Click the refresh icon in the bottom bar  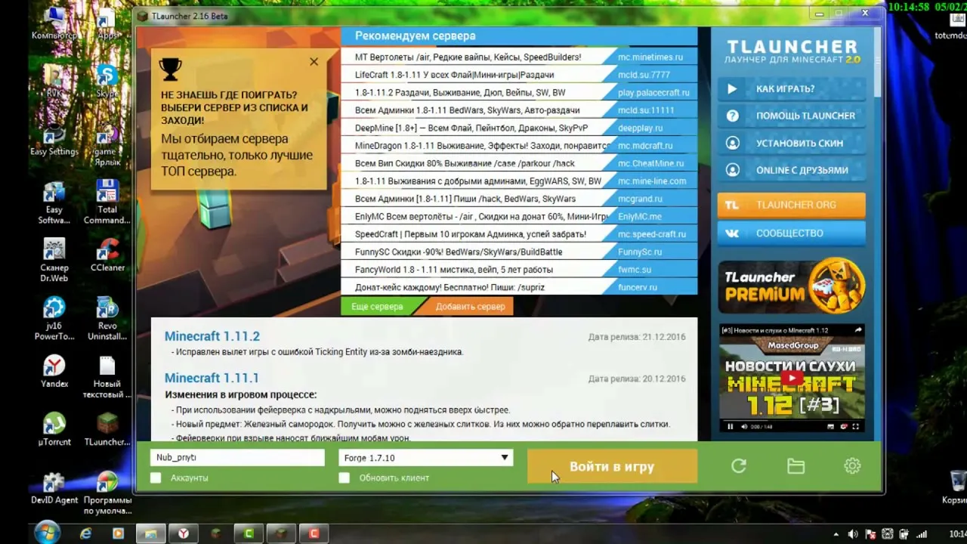739,466
